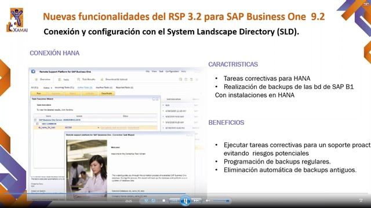Tick the SBO-COMMON row checkbox
The height and width of the screenshot is (208, 371).
tap(37, 124)
